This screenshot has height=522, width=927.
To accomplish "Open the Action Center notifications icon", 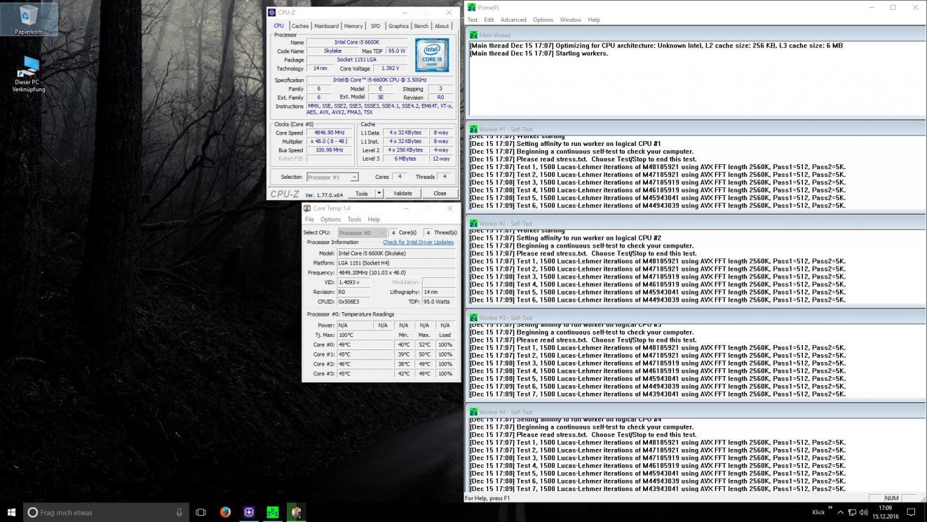I will tap(912, 512).
